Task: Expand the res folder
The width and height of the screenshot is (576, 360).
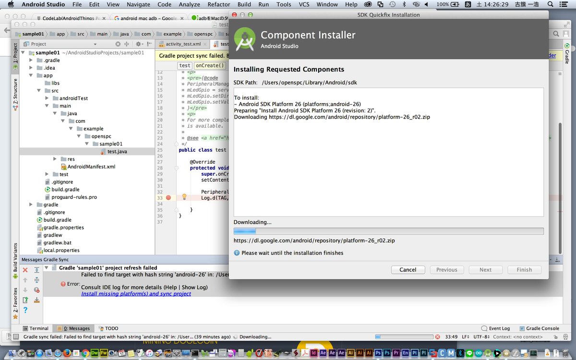Action: click(x=55, y=159)
